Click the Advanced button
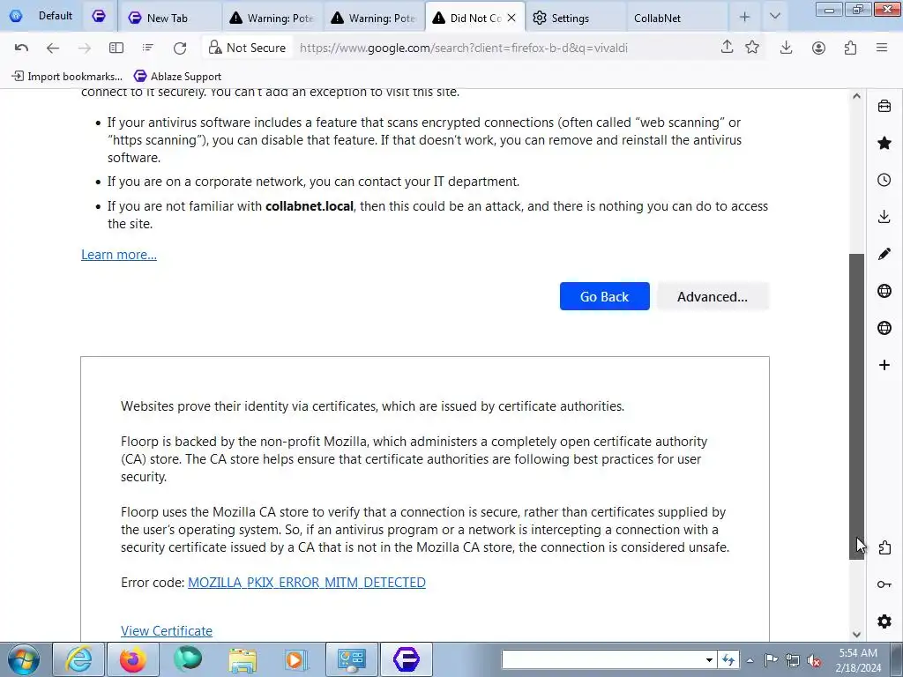 (x=713, y=296)
